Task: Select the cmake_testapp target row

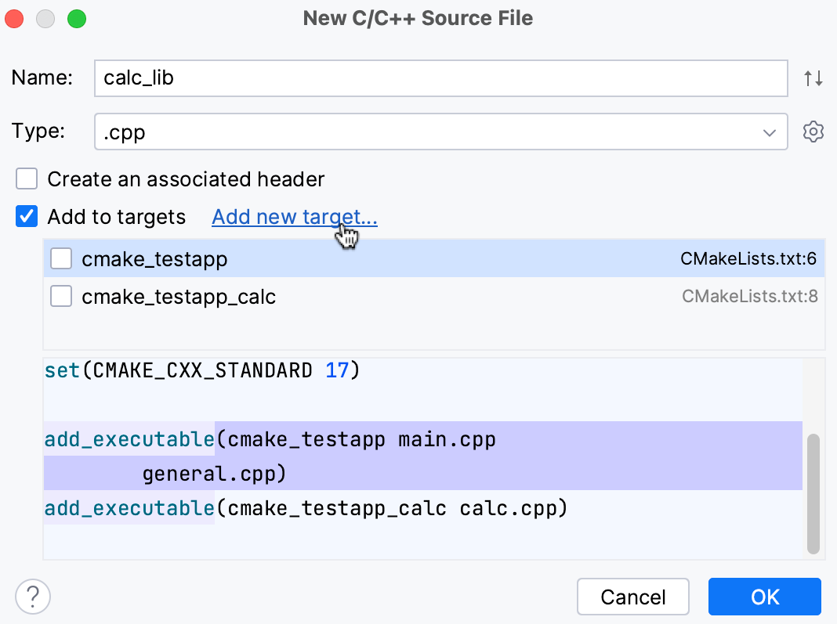Action: [353, 258]
